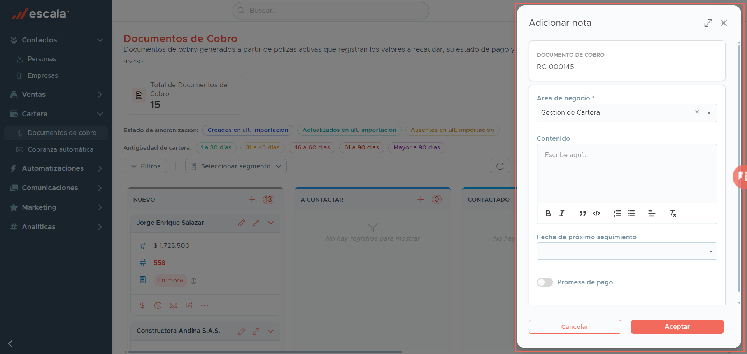Screen dimensions: 747x354
Task: Toggle 46 a 60 días filter chip
Action: tap(312, 147)
